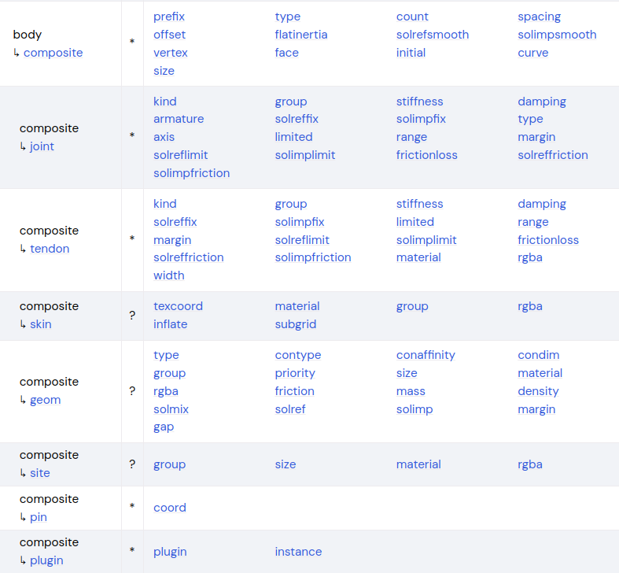The image size is (619, 573).
Task: Open the solimpsmooth attribute link
Action: pos(557,35)
